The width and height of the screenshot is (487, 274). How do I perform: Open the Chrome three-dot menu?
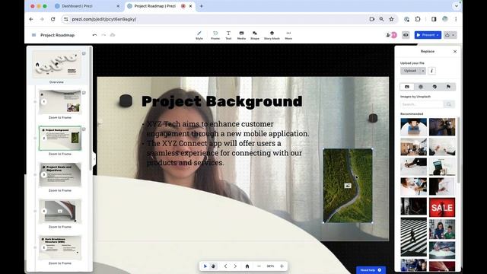(x=456, y=19)
